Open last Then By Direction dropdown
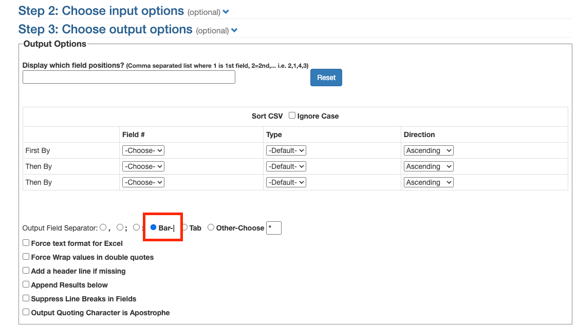Screen dimensions: 577x326 [429, 182]
